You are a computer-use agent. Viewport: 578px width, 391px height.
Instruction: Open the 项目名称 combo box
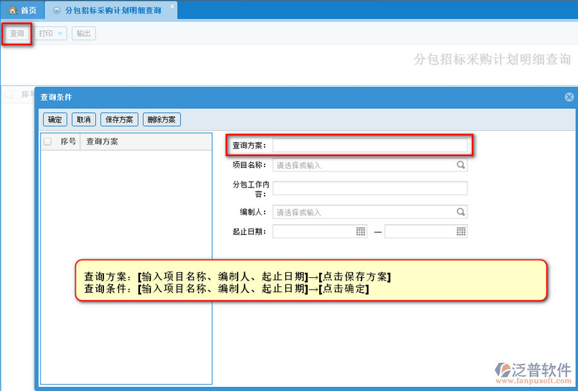(x=363, y=165)
